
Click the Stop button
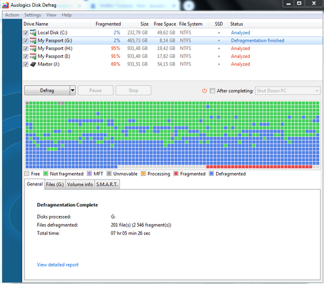click(133, 90)
